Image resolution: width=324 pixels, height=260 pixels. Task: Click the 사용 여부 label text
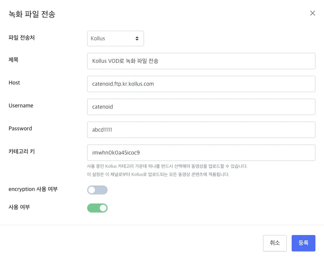[x=19, y=207]
